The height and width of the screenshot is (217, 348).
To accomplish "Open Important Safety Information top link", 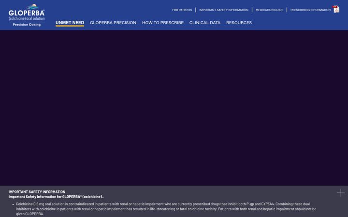I will coord(224,10).
